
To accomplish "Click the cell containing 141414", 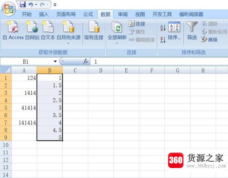I will (x=24, y=122).
